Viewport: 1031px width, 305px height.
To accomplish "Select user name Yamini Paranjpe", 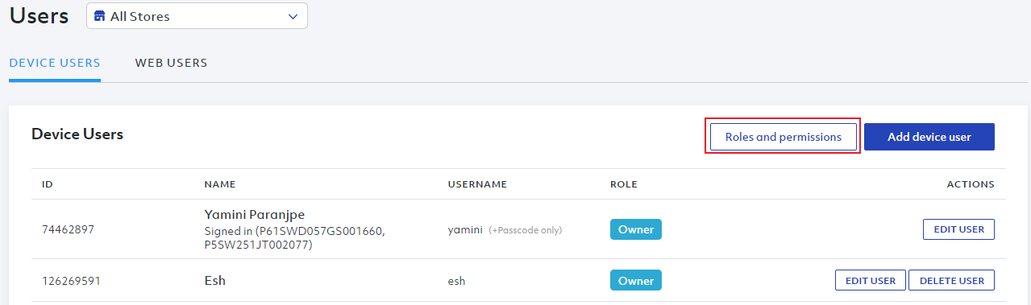I will (255, 214).
